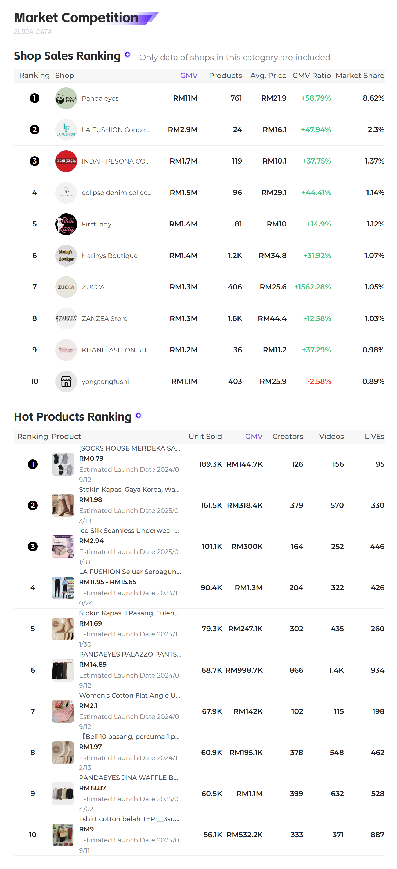Open Beli 10 pasang product thumbnail
Screen dimensions: 397x869
click(63, 752)
